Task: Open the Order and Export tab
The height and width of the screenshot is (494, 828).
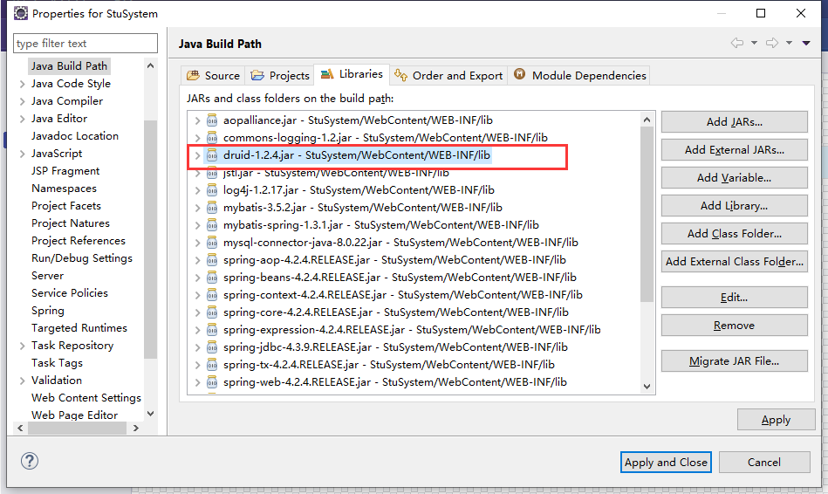Action: [448, 76]
